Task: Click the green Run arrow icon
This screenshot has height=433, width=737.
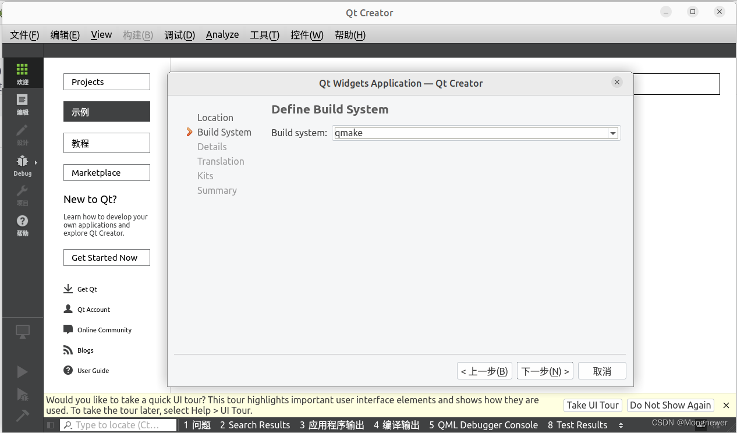Action: (x=23, y=371)
